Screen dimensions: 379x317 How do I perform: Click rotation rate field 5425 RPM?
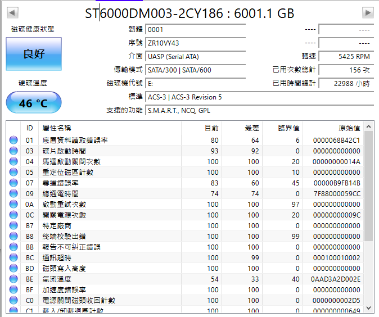pos(346,57)
